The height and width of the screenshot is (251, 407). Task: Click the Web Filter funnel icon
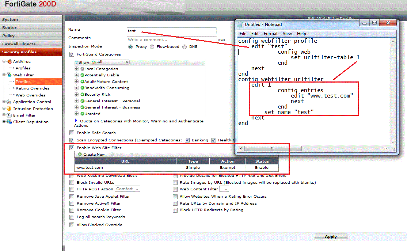(9, 75)
